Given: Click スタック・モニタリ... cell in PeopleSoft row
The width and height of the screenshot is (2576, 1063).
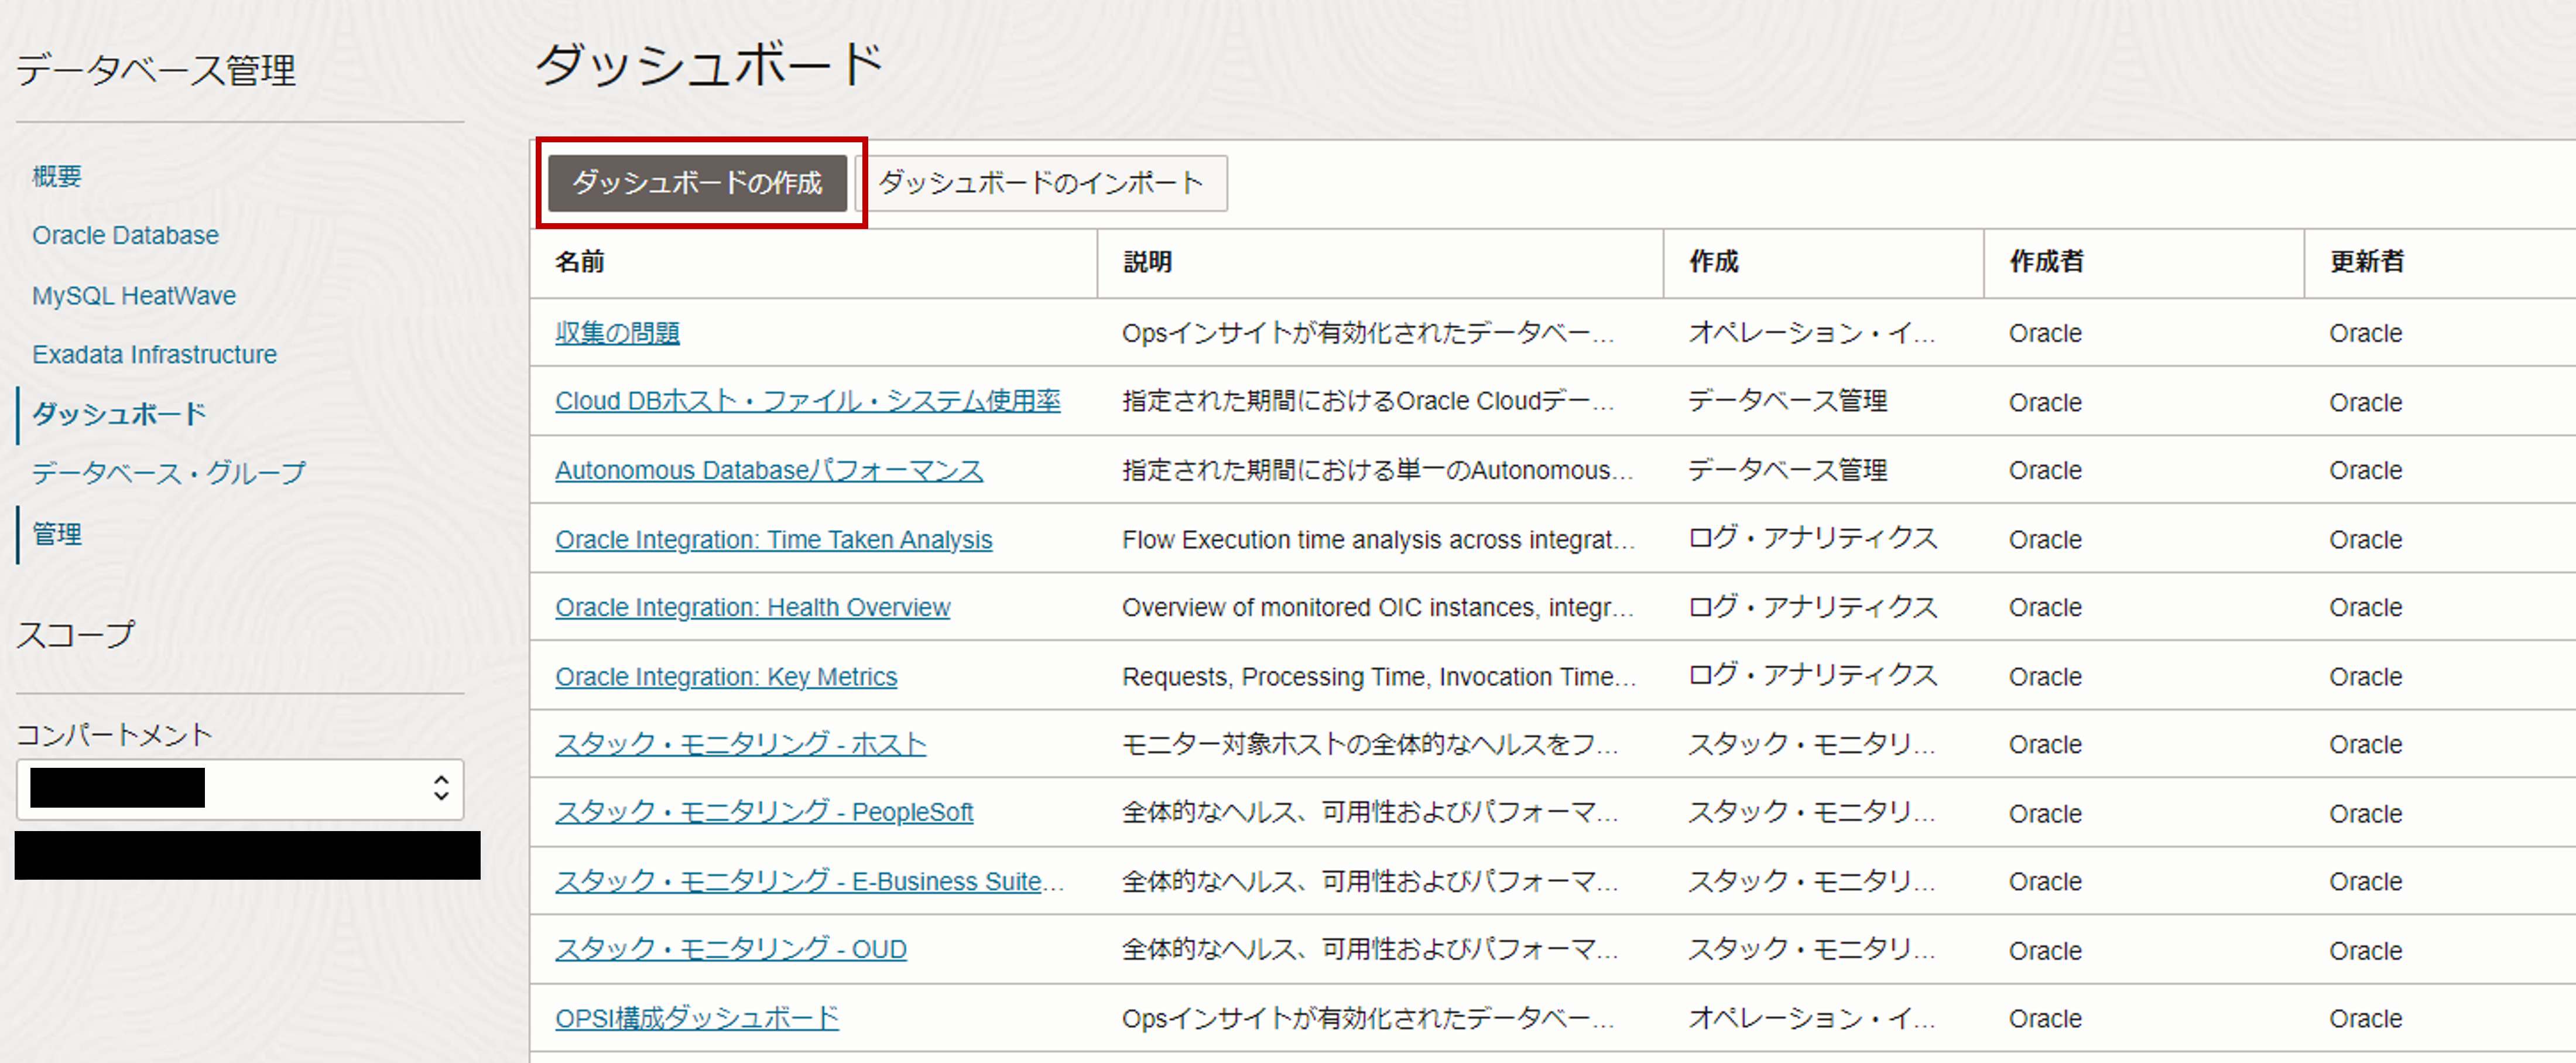Looking at the screenshot, I should pyautogui.click(x=1812, y=812).
